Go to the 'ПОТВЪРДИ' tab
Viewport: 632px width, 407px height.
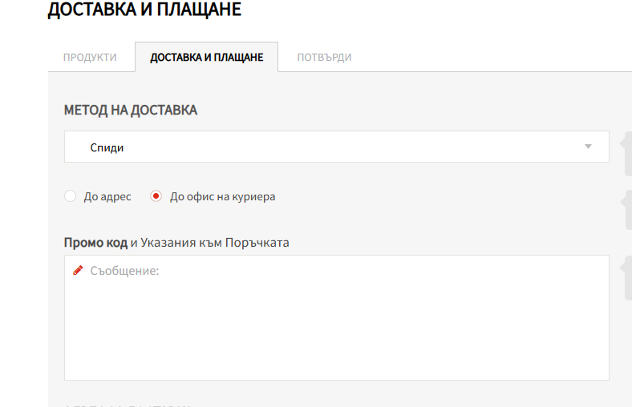click(x=324, y=58)
